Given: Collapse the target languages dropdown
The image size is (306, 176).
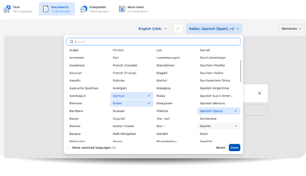Looking at the screenshot, I should click(214, 29).
